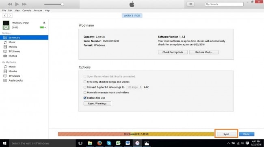Click the rewind previous track button

click(10, 4)
